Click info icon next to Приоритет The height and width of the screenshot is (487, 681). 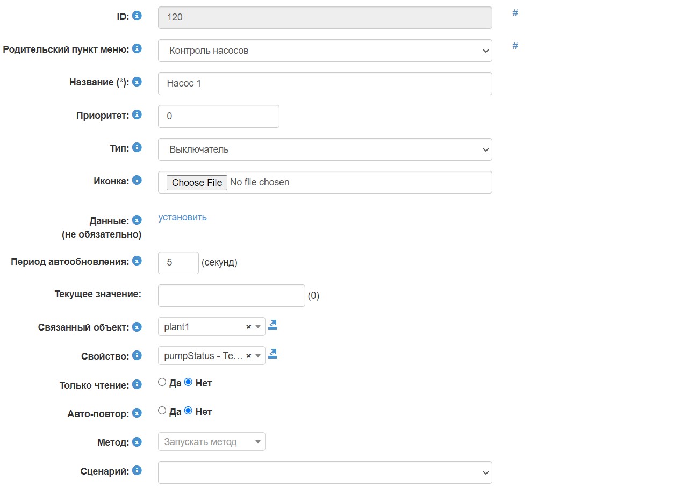coord(137,114)
